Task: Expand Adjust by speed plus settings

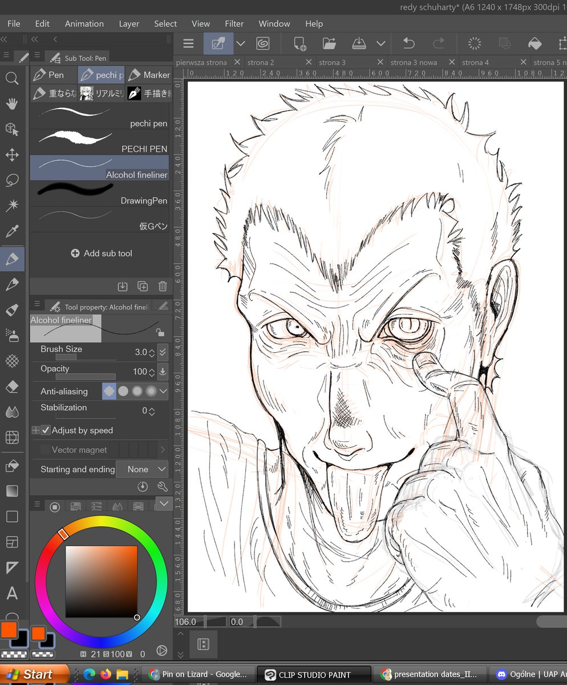Action: (35, 430)
